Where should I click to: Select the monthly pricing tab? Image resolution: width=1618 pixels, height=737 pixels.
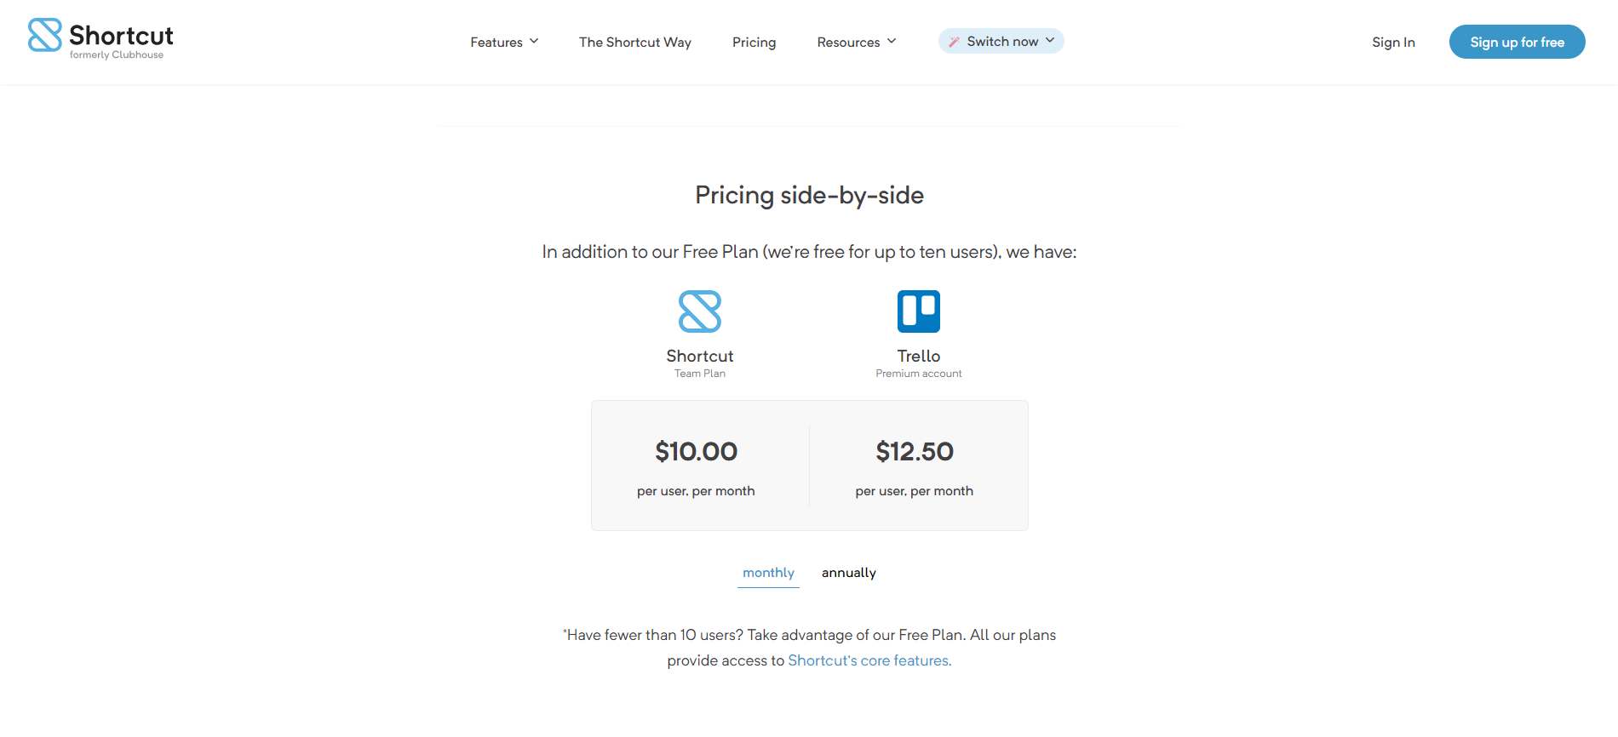(x=768, y=573)
